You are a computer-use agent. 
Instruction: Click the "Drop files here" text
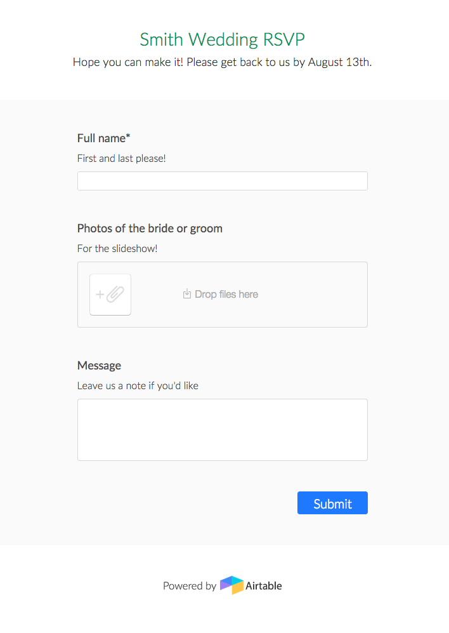pos(226,295)
